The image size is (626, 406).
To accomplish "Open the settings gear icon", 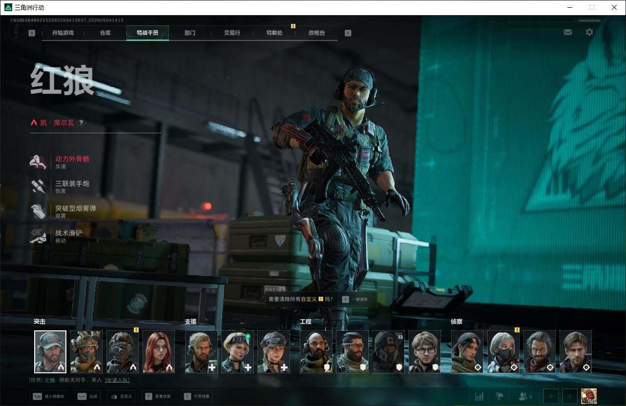I will click(589, 32).
